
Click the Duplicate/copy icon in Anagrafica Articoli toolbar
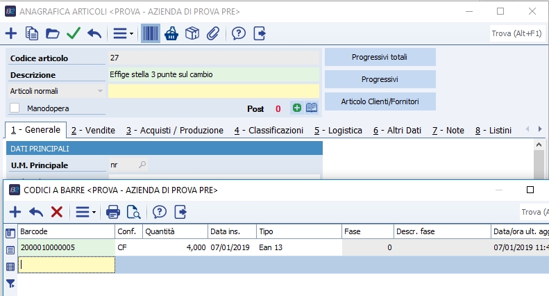click(31, 33)
